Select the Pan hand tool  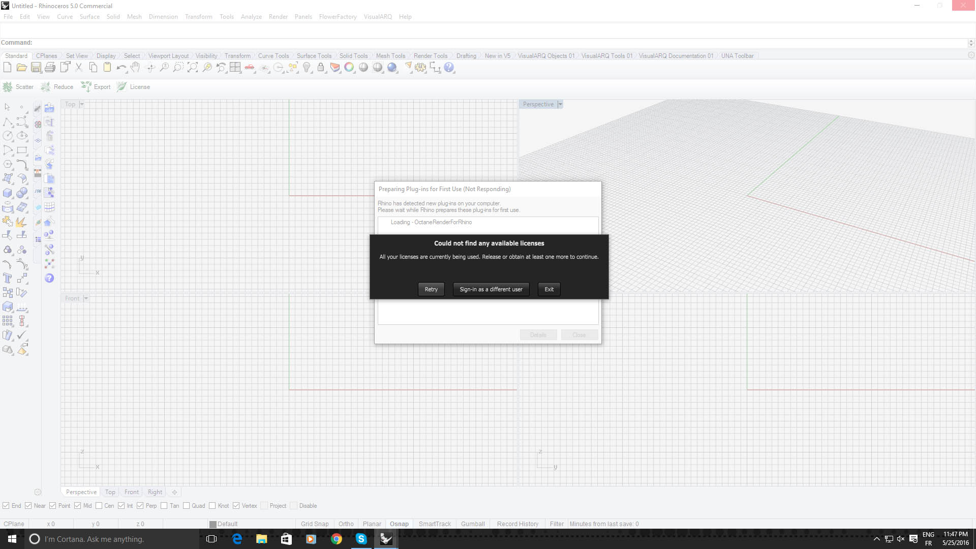135,67
